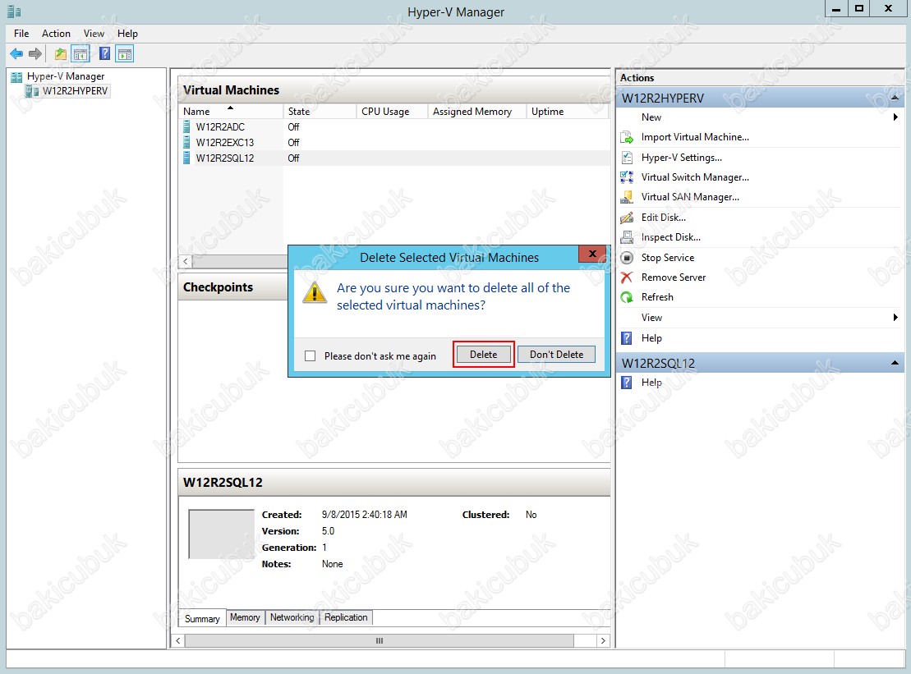Click the W12R2HYPERV server tree icon

click(x=33, y=91)
